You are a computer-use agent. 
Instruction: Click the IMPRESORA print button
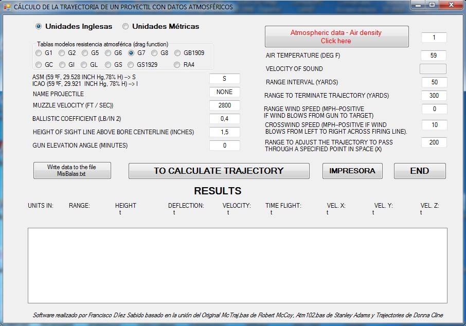(352, 171)
